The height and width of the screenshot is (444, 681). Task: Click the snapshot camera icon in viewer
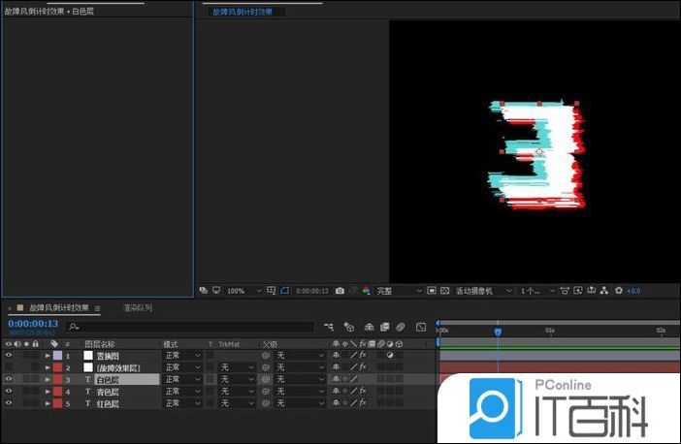tap(340, 290)
